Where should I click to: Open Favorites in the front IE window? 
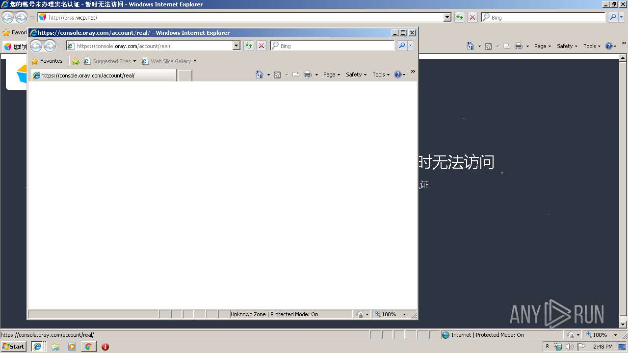pos(47,61)
